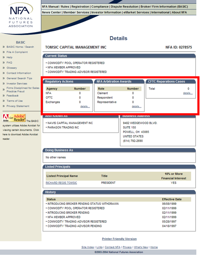Open Site Index footer link

pos(88,247)
